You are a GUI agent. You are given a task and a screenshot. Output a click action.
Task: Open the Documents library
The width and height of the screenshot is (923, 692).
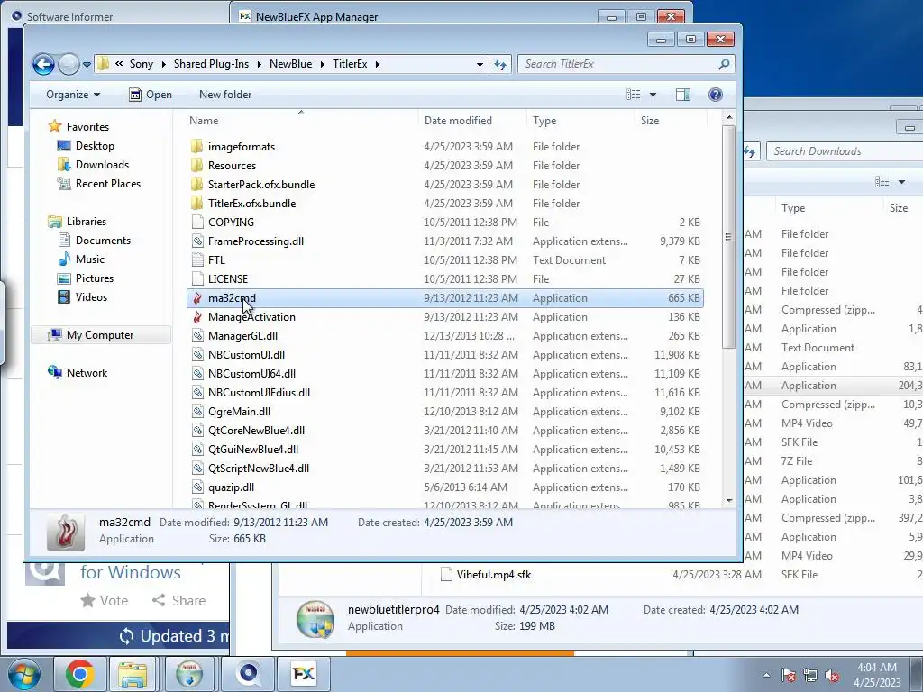click(x=103, y=240)
